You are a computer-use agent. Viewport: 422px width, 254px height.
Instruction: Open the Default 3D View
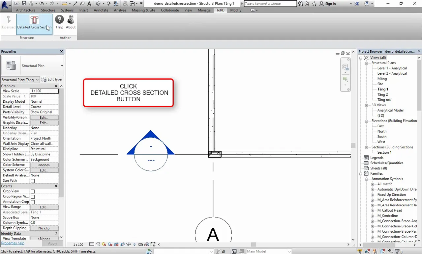tap(99, 4)
